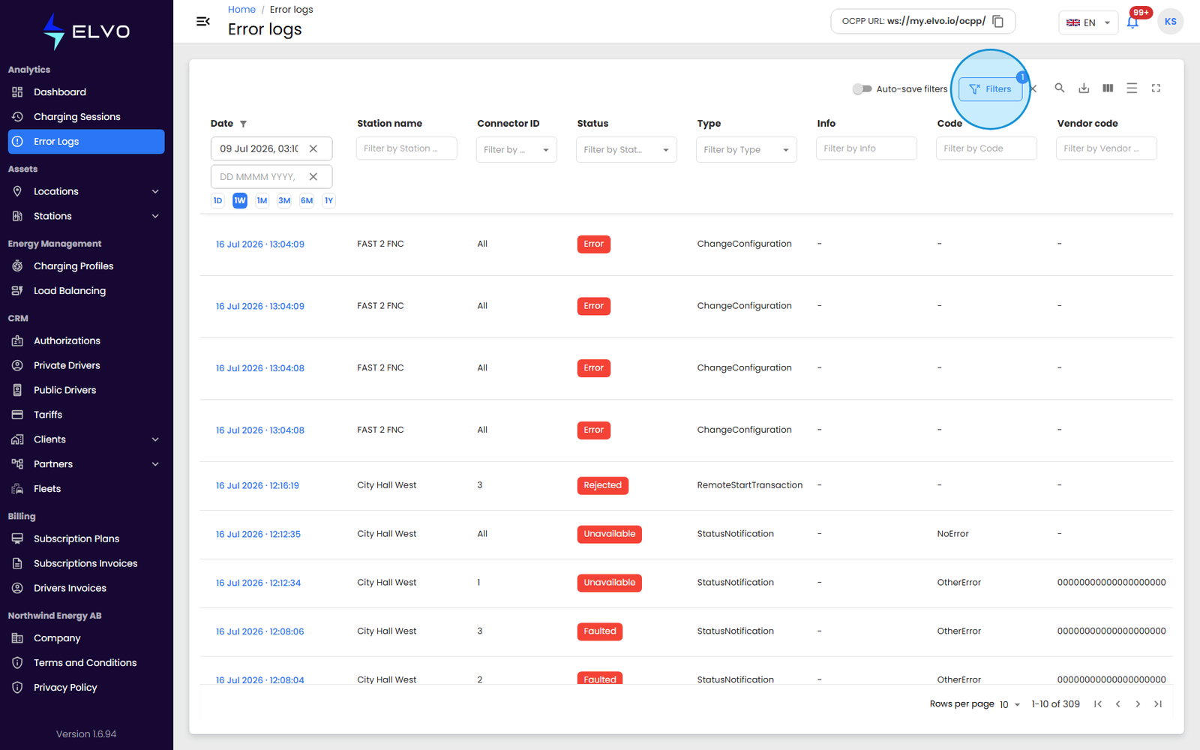Go to the last page
This screenshot has width=1200, height=750.
coord(1158,703)
